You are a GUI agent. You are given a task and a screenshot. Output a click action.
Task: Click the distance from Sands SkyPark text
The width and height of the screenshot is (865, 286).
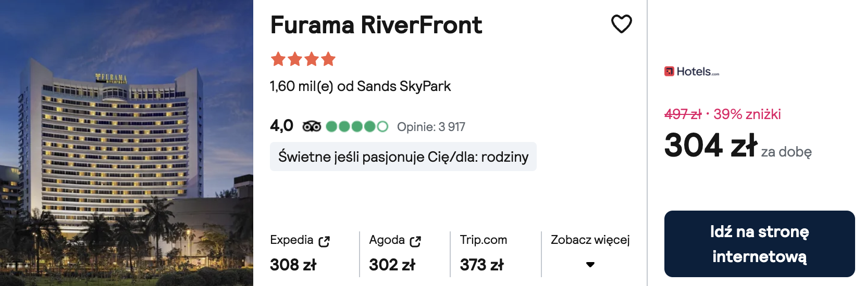tap(360, 86)
